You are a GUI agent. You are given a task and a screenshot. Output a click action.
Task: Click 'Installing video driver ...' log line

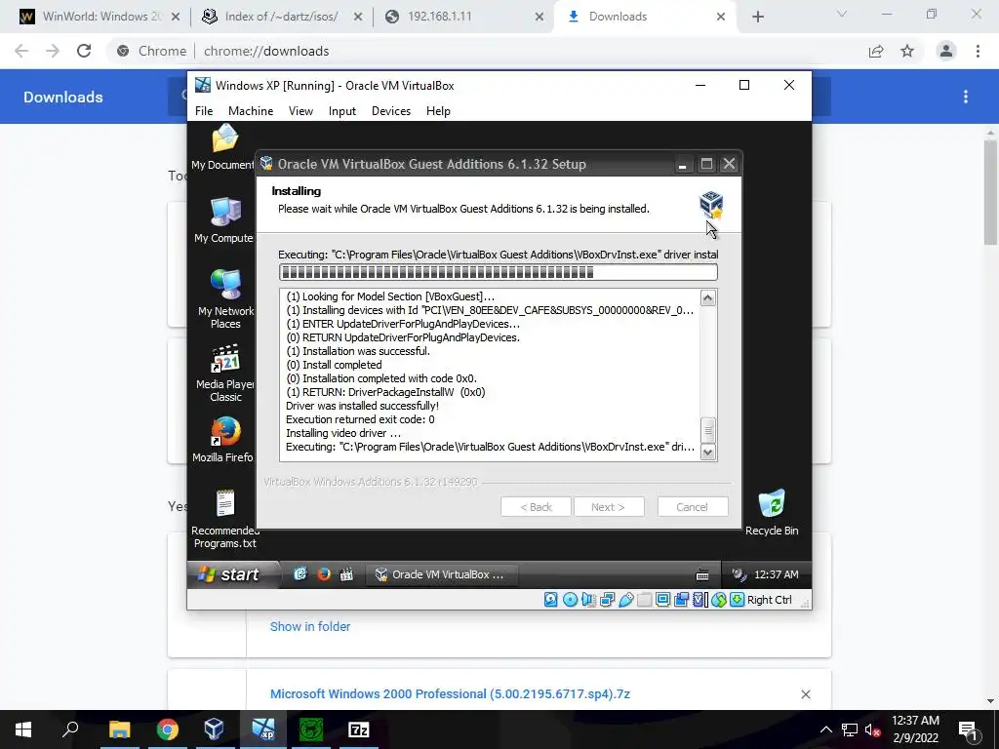343,433
